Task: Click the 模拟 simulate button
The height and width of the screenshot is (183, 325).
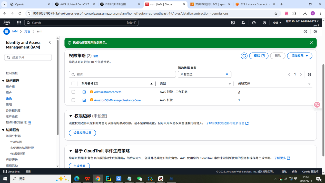Action: [x=259, y=56]
